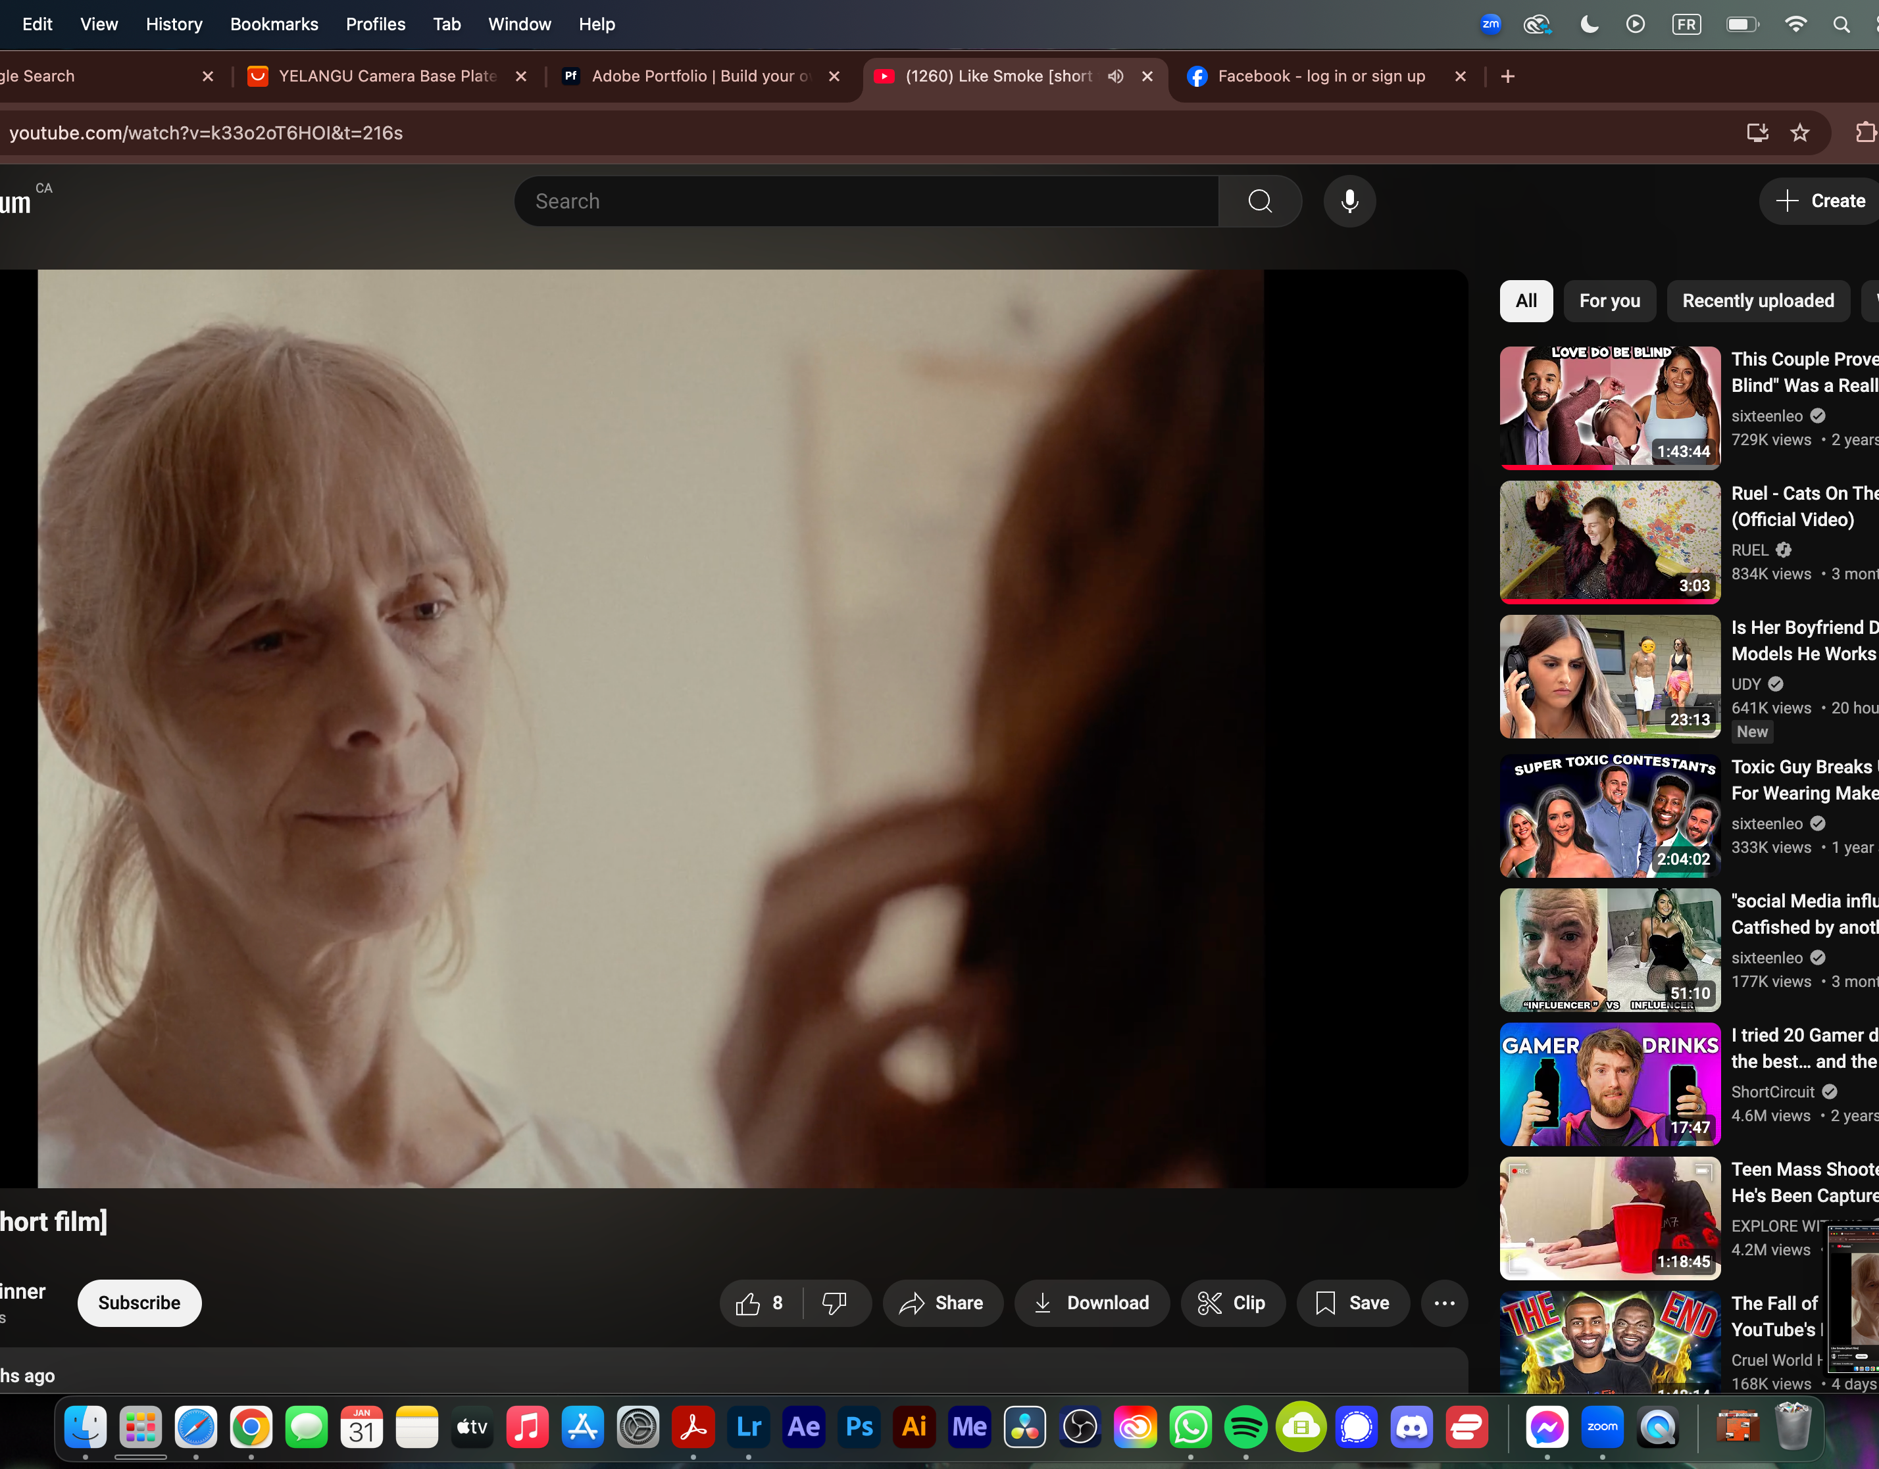This screenshot has width=1879, height=1469.
Task: Click the magnifying glass search button
Action: 1259,201
